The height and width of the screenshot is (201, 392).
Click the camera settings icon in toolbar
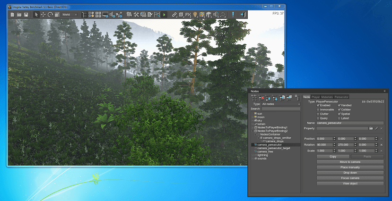pyautogui.click(x=129, y=15)
